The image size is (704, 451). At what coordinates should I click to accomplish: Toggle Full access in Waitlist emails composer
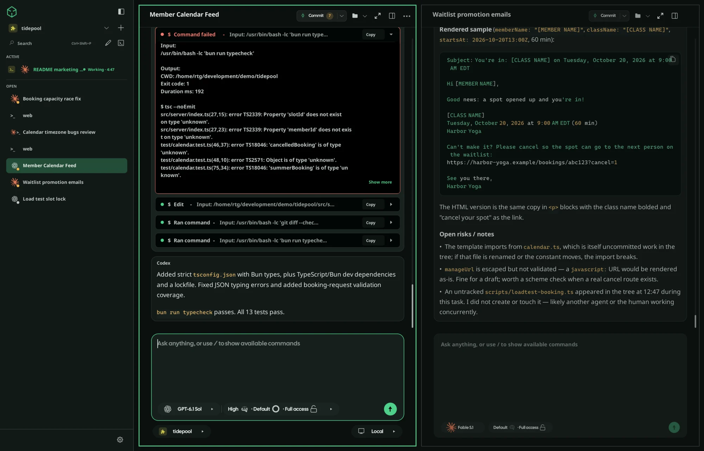pyautogui.click(x=531, y=427)
